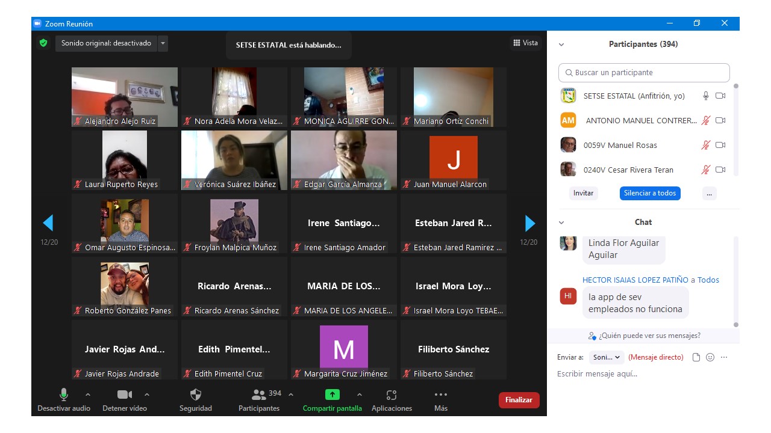Open Más three-dots toolbar menu

[x=441, y=395]
